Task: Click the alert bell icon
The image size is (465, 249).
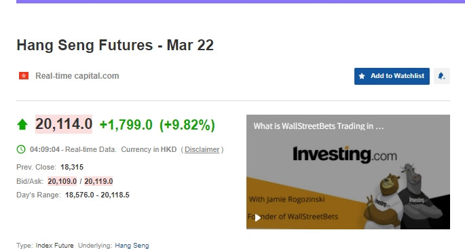Action: point(441,76)
